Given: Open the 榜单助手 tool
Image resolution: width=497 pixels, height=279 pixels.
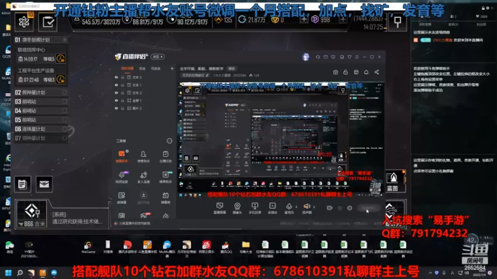Looking at the screenshot, I should (165, 177).
